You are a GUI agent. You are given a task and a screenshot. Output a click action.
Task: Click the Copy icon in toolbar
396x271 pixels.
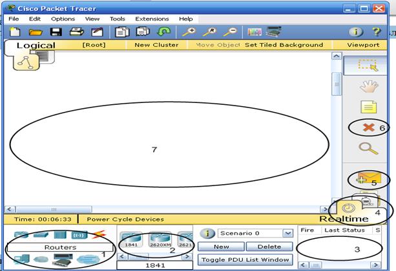(x=122, y=32)
